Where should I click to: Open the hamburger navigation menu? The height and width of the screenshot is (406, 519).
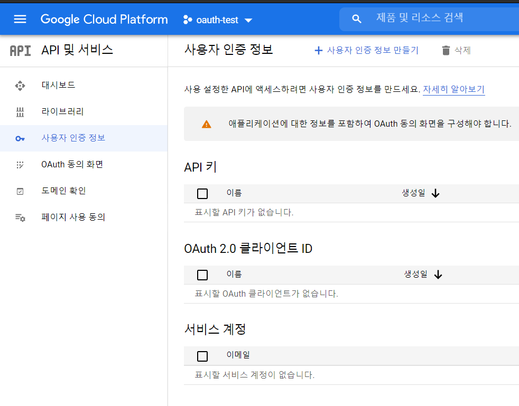pyautogui.click(x=20, y=19)
